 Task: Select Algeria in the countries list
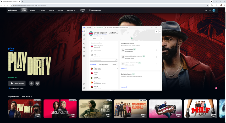(103, 78)
